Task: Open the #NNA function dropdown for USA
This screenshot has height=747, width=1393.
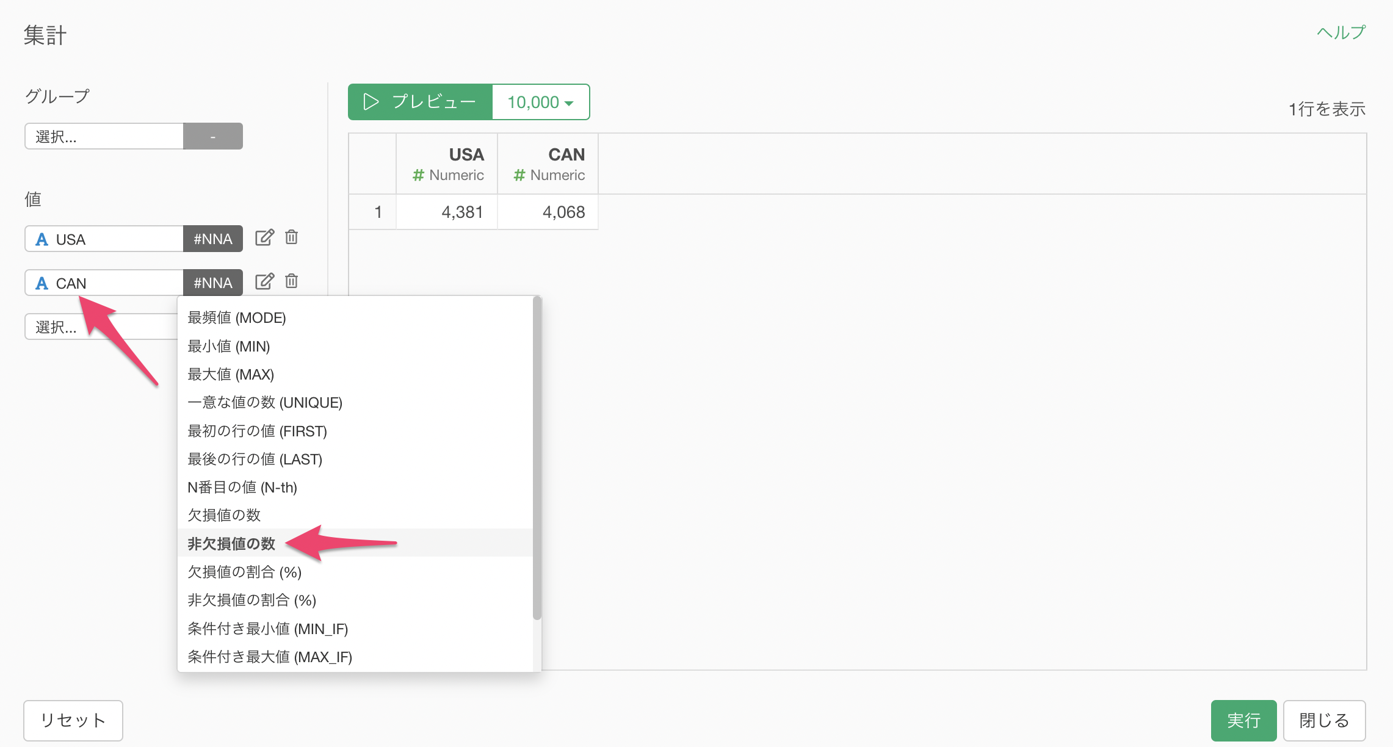Action: (x=212, y=239)
